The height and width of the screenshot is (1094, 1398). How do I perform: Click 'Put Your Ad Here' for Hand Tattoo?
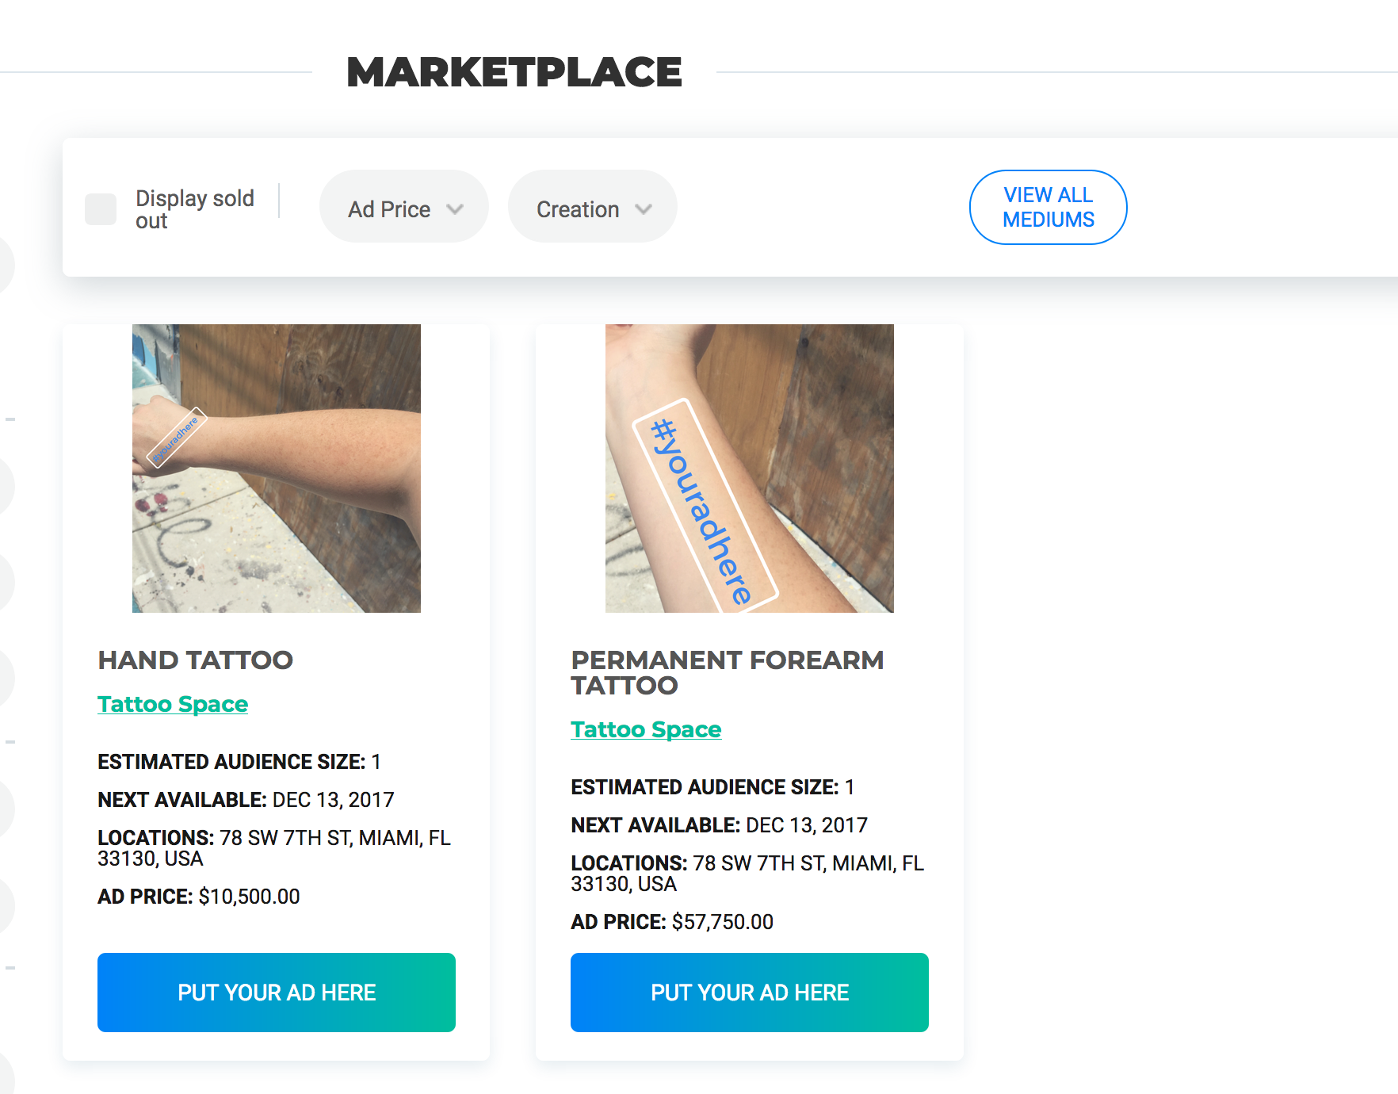(x=276, y=993)
